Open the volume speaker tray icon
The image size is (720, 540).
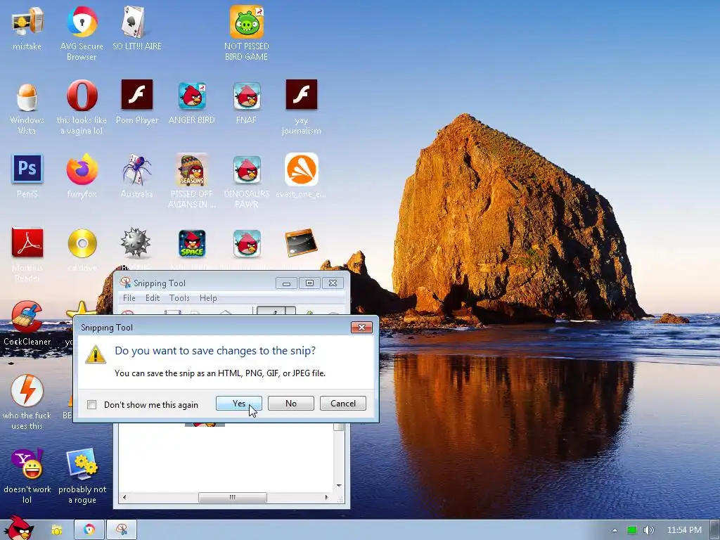click(x=648, y=530)
